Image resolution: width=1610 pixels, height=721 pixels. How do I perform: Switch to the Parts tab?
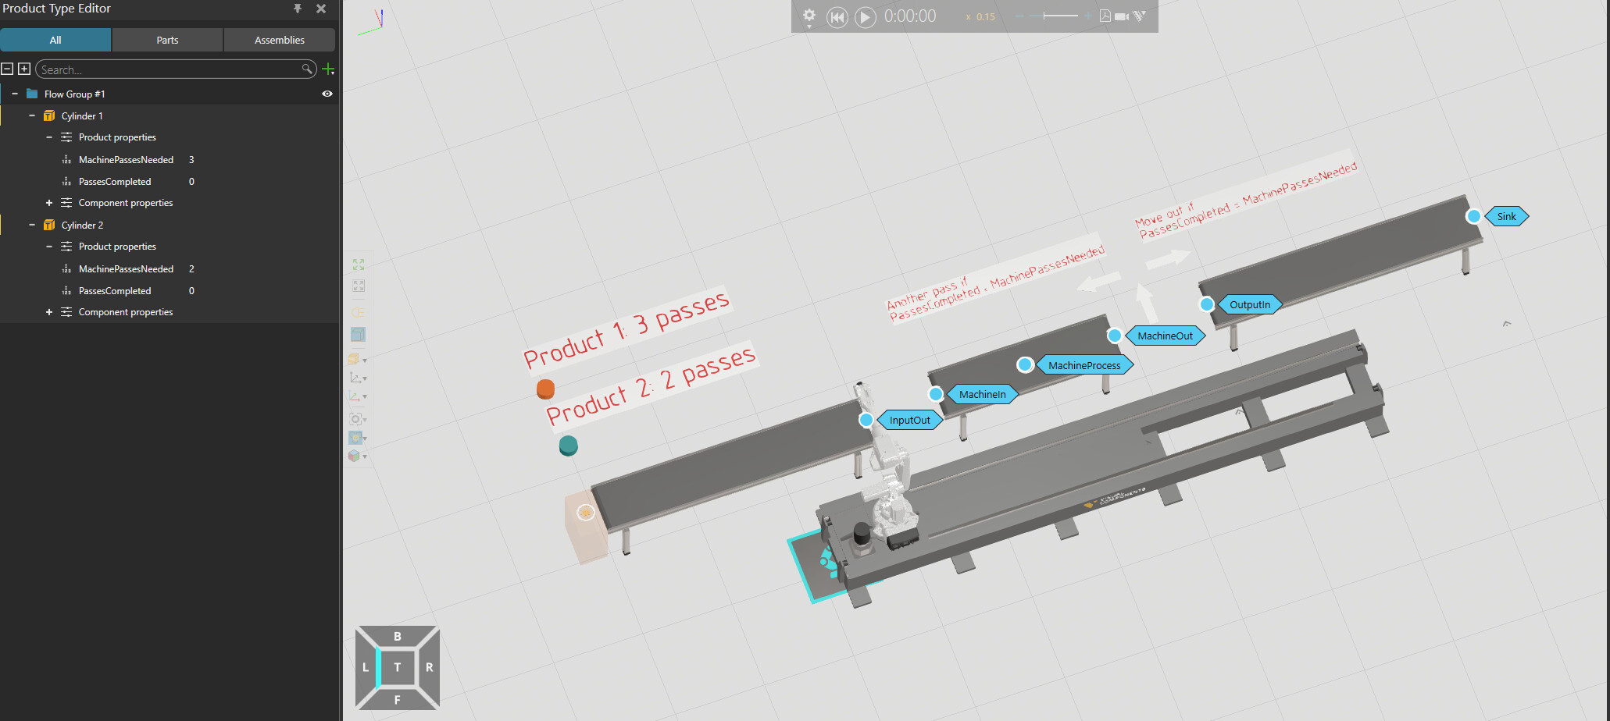click(167, 40)
